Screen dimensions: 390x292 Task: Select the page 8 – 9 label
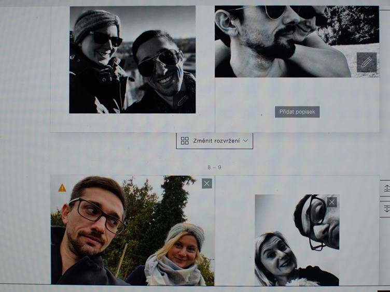click(214, 167)
